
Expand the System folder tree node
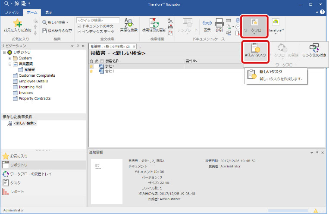point(10,58)
